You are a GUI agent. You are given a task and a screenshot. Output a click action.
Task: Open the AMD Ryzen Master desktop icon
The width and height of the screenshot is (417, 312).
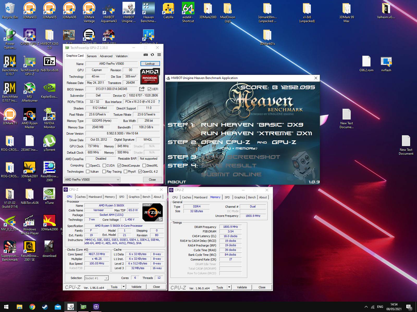30,119
